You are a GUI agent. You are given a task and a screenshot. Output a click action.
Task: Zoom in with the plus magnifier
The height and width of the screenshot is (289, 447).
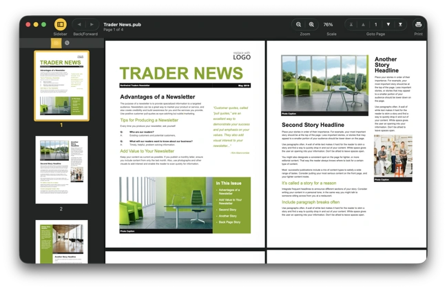point(311,25)
